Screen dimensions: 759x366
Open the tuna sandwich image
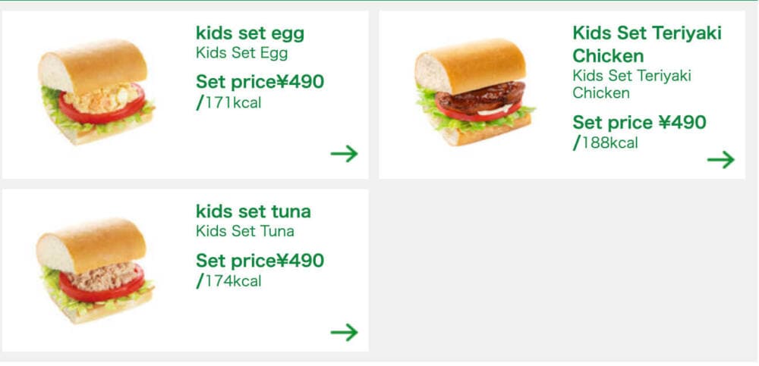pyautogui.click(x=95, y=271)
